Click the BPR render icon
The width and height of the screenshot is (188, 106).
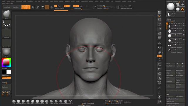pos(159,12)
